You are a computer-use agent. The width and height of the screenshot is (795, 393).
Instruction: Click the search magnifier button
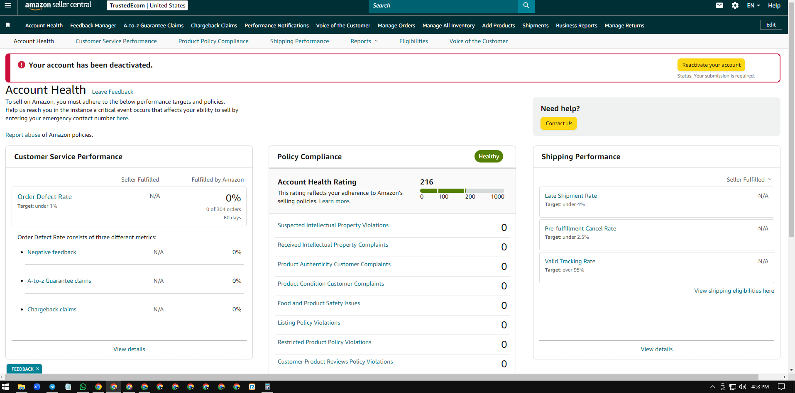(526, 5)
